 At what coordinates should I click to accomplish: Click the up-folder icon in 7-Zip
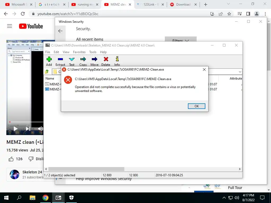coord(47,71)
